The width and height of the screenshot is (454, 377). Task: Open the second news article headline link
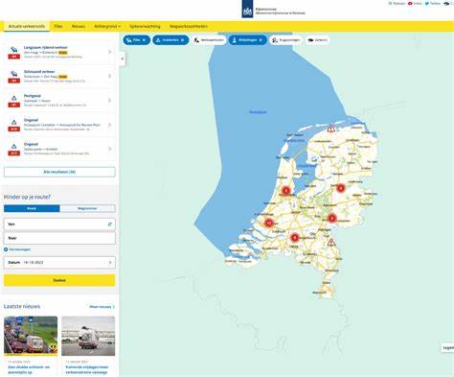[87, 369]
